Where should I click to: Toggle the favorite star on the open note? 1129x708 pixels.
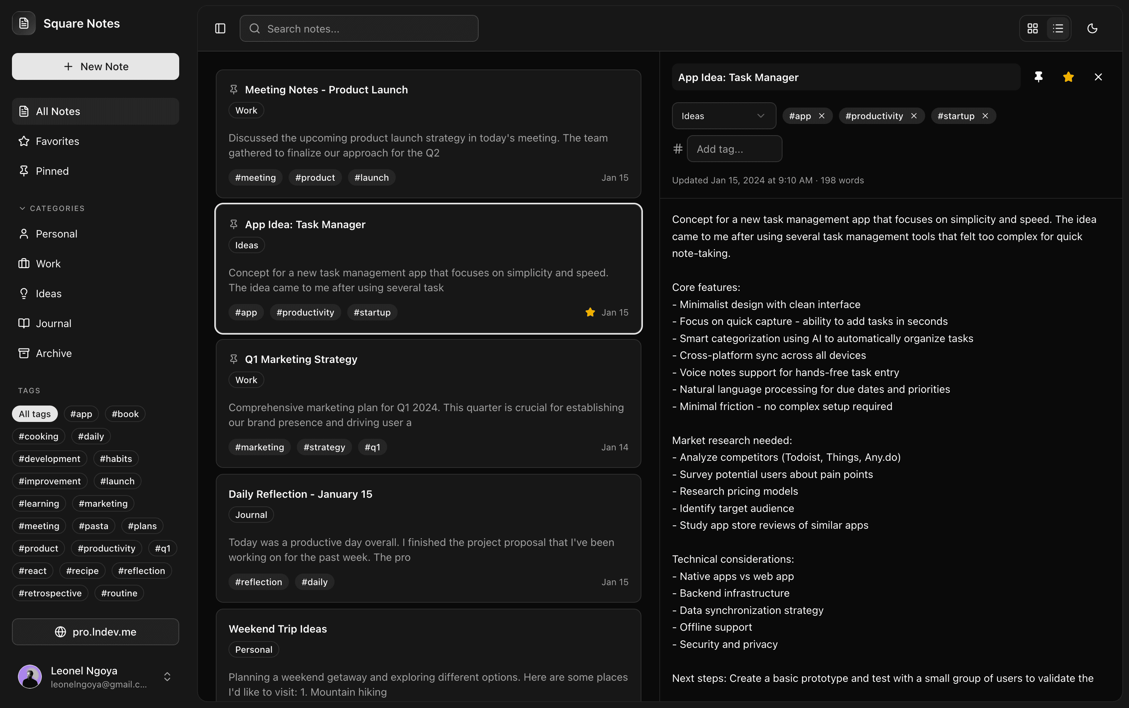point(1069,77)
